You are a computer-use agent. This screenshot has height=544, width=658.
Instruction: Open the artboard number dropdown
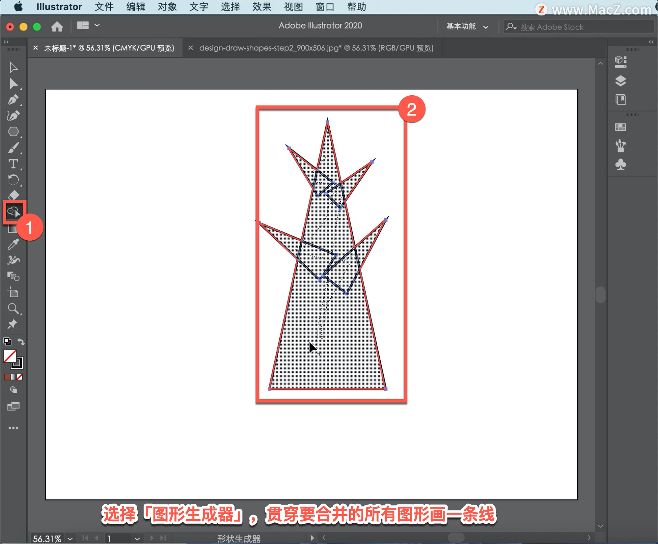[137, 539]
